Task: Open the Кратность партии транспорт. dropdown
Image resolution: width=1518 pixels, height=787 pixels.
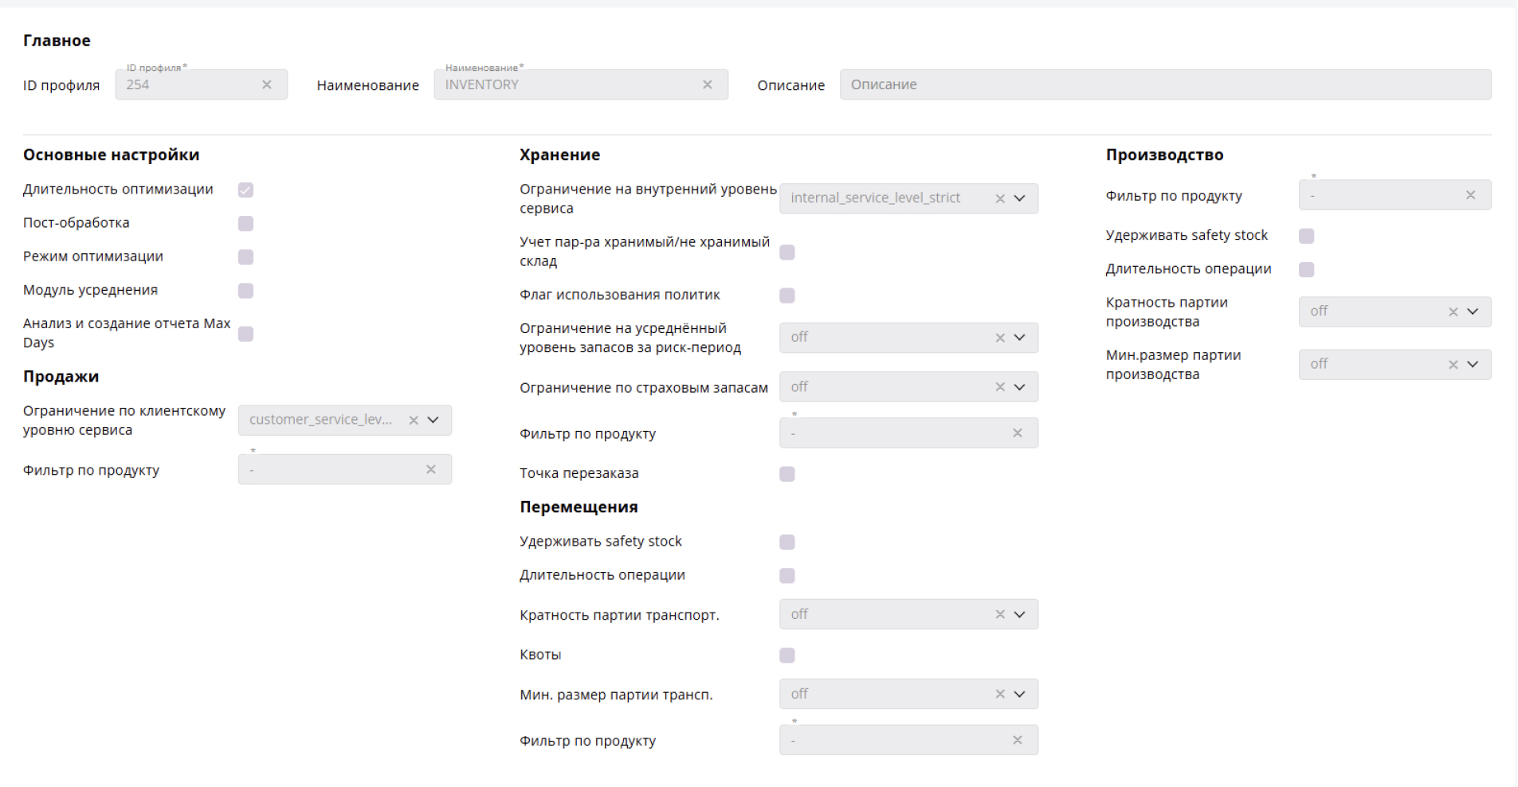Action: [x=1020, y=615]
